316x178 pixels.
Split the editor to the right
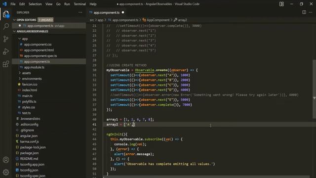304,12
